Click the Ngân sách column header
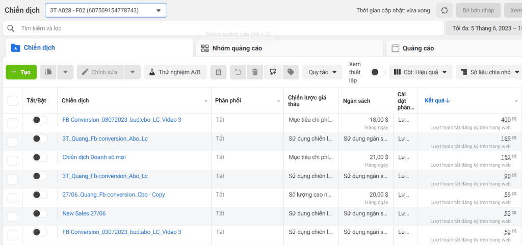522x245 pixels. point(356,101)
